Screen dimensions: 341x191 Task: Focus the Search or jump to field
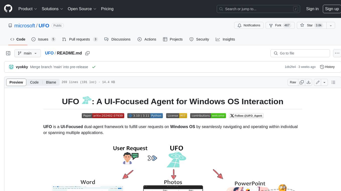[x=259, y=9]
